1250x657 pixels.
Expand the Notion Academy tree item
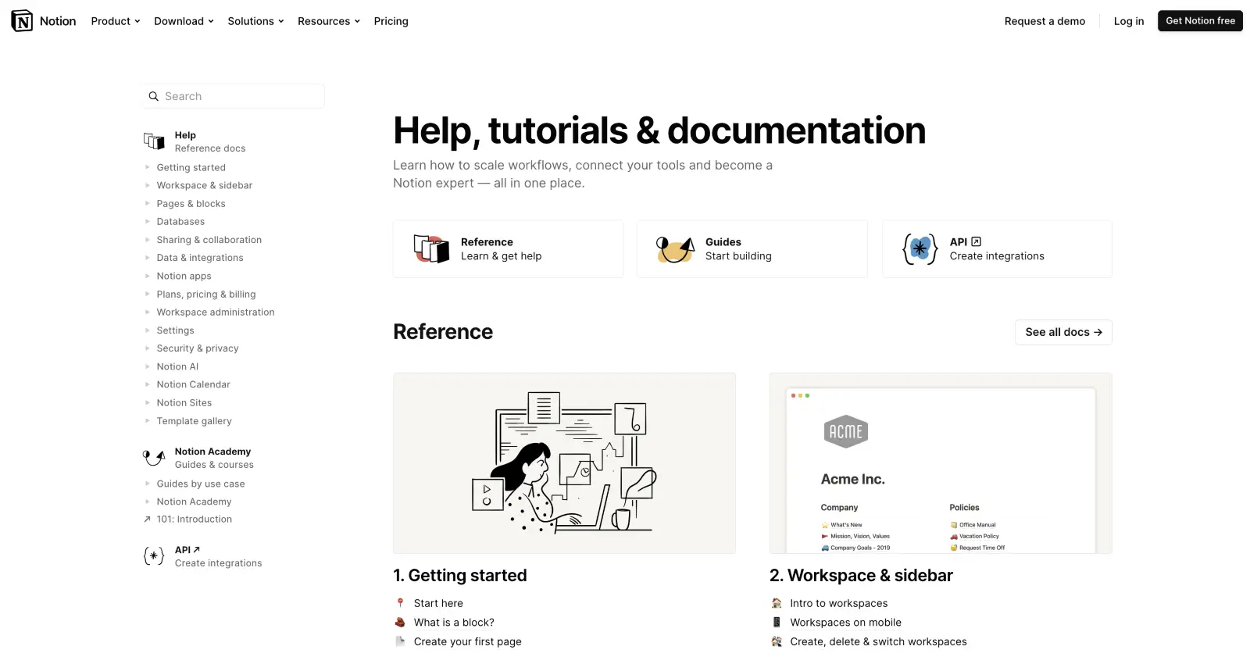pyautogui.click(x=147, y=502)
